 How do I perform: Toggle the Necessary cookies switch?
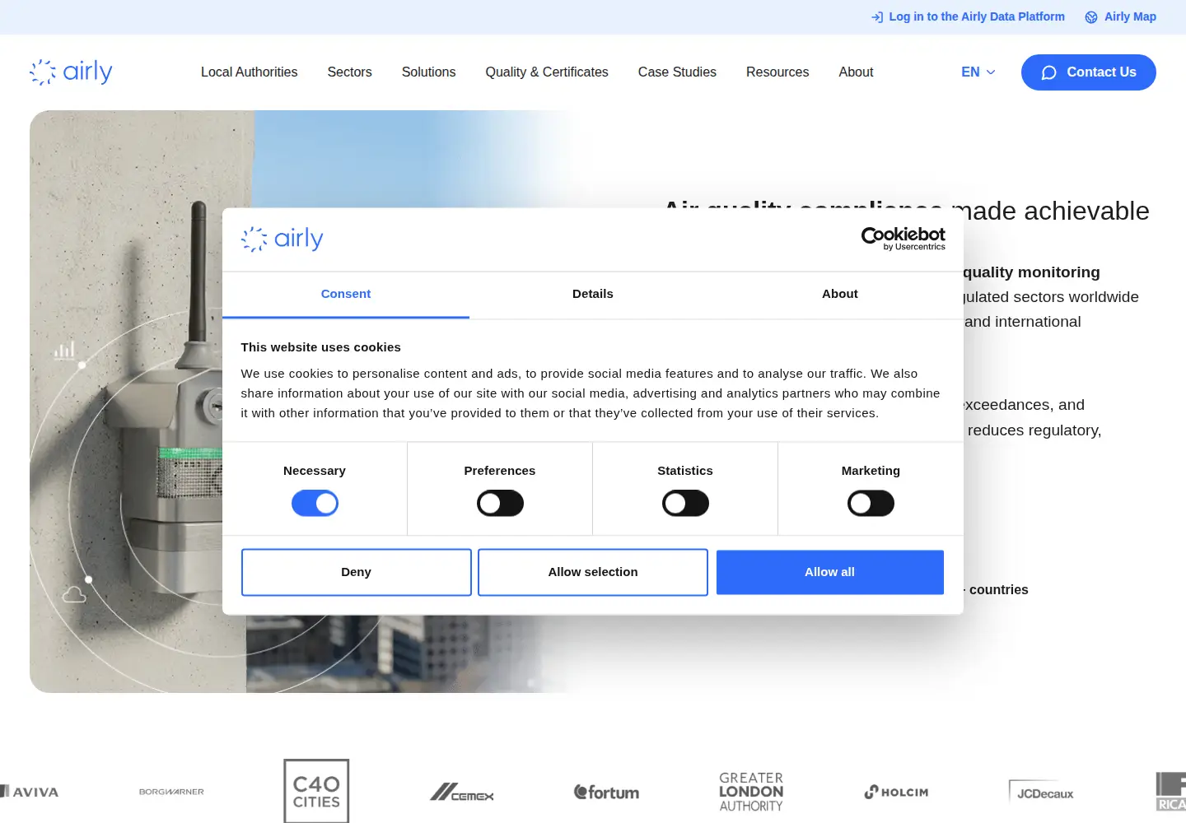click(315, 503)
